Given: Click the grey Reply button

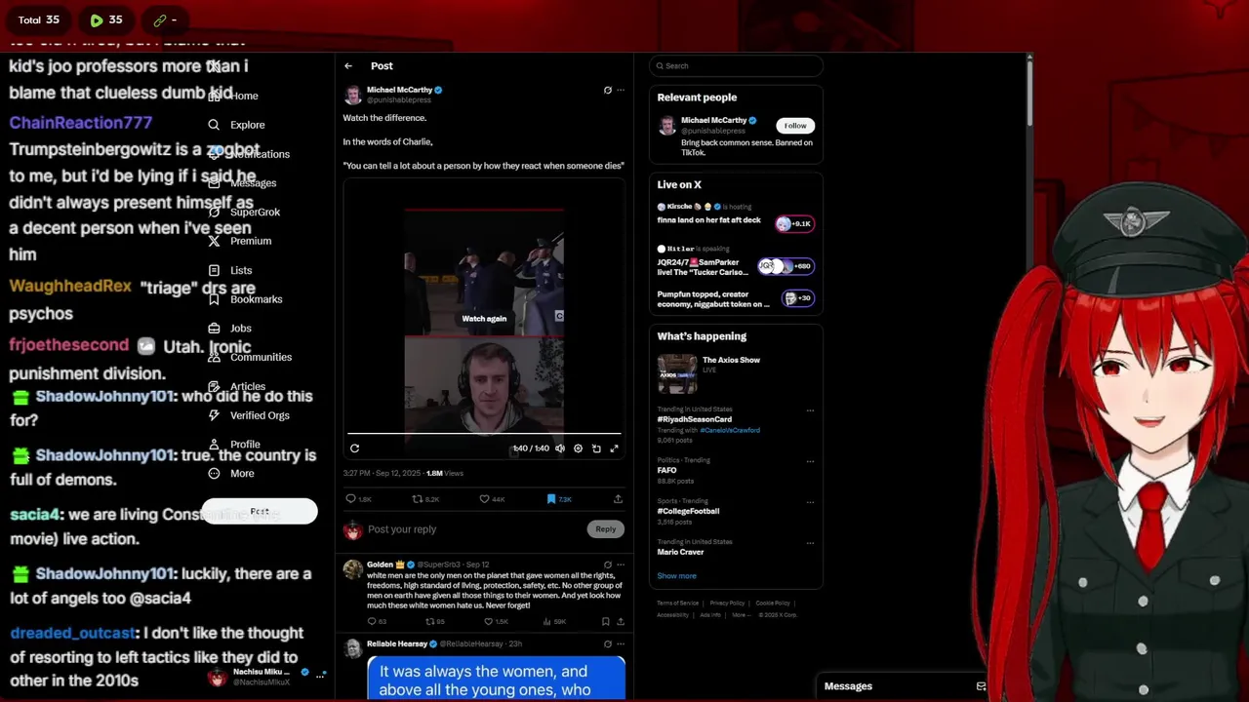Looking at the screenshot, I should pyautogui.click(x=606, y=529).
